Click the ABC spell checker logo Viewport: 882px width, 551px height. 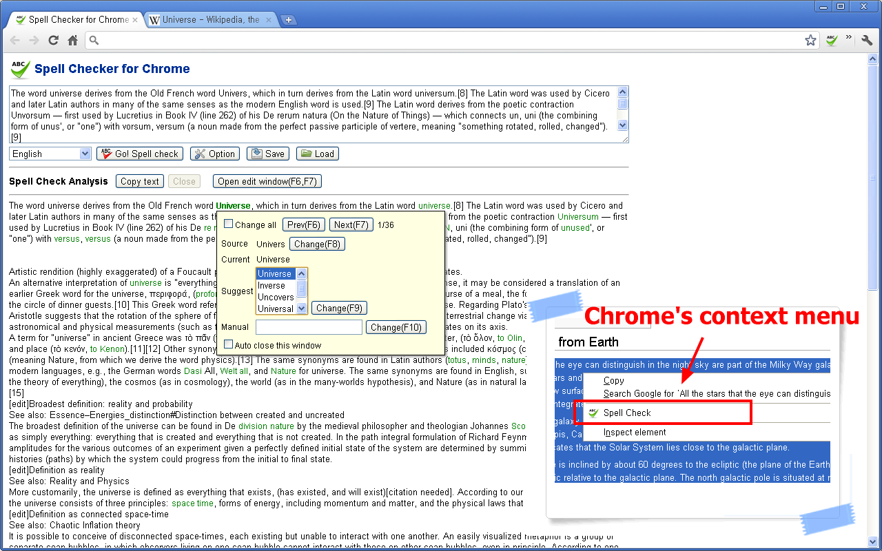pyautogui.click(x=19, y=68)
